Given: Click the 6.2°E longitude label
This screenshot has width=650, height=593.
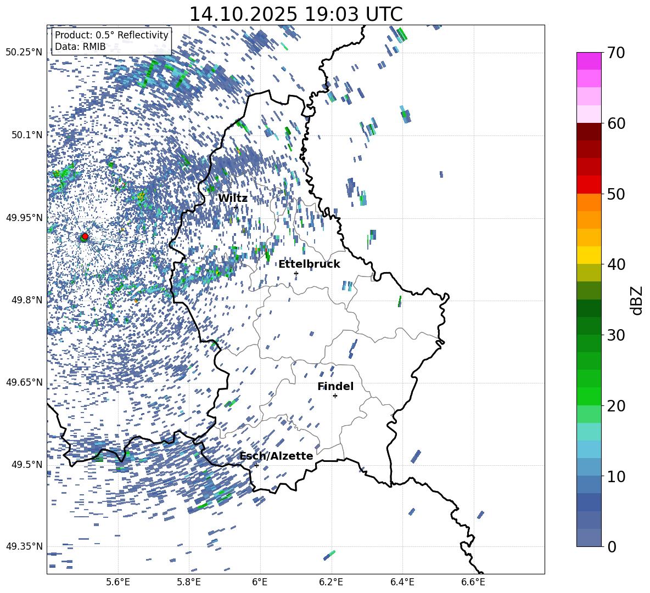Looking at the screenshot, I should 331,582.
